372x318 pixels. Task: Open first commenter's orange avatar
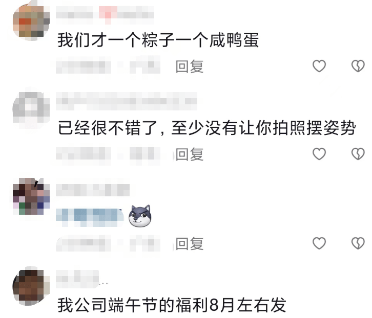tap(31, 22)
